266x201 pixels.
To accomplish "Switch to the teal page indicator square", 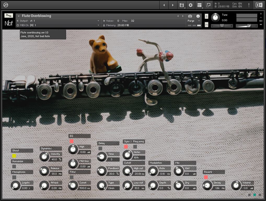I will 255,195.
